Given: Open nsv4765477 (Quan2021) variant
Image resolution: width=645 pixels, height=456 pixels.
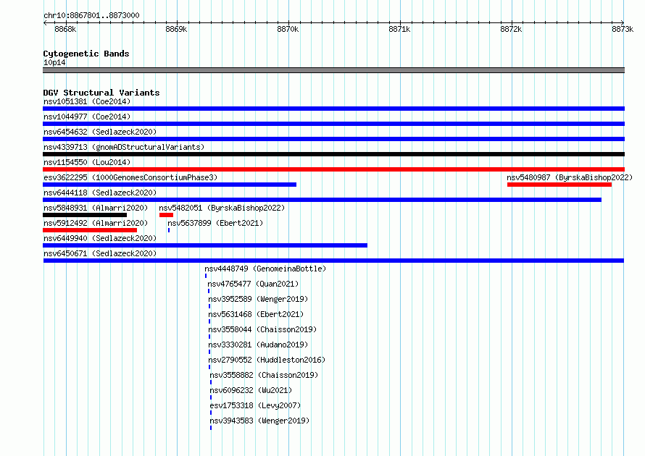Looking at the screenshot, I should (x=253, y=284).
